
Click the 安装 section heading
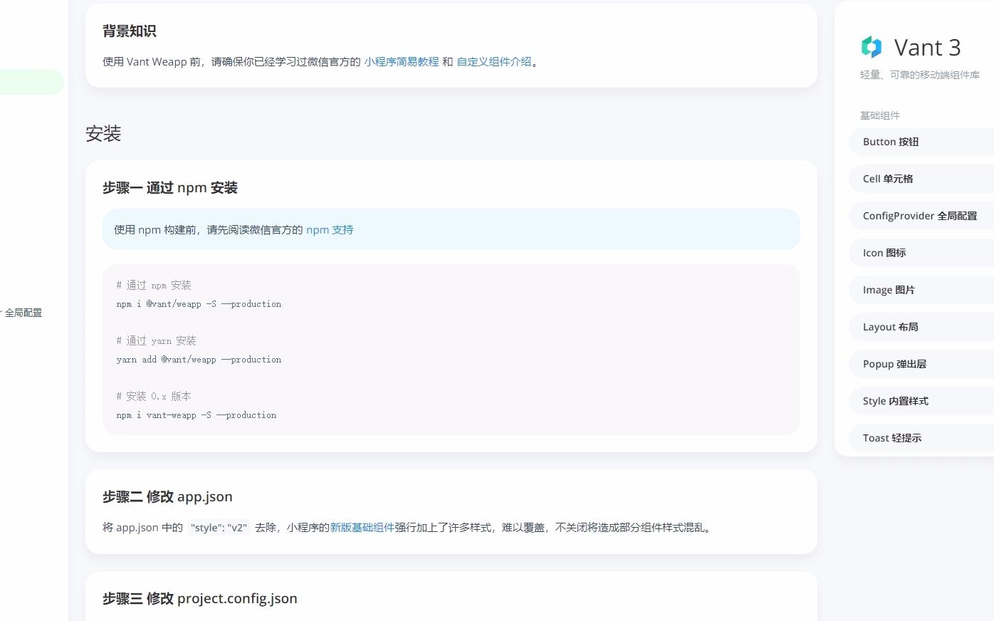(x=103, y=134)
